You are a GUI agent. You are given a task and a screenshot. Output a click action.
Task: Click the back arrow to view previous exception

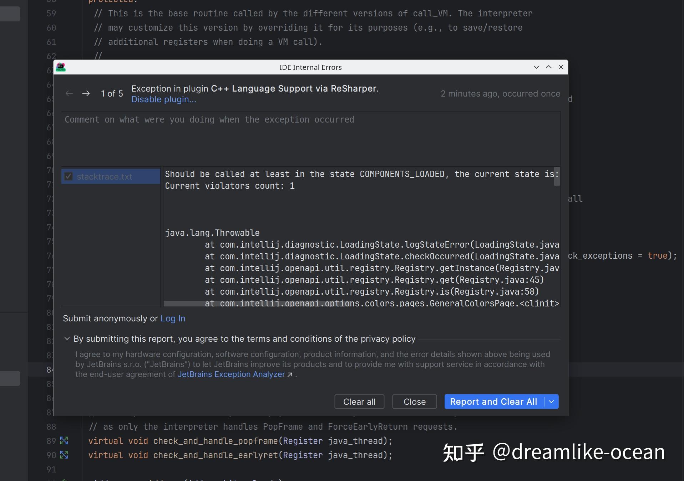coord(69,93)
